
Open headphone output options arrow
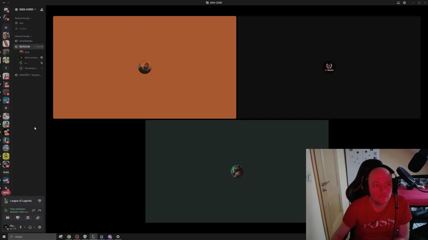pos(34,227)
